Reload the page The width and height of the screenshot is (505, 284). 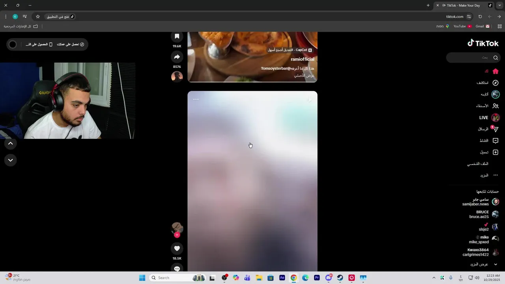[480, 17]
